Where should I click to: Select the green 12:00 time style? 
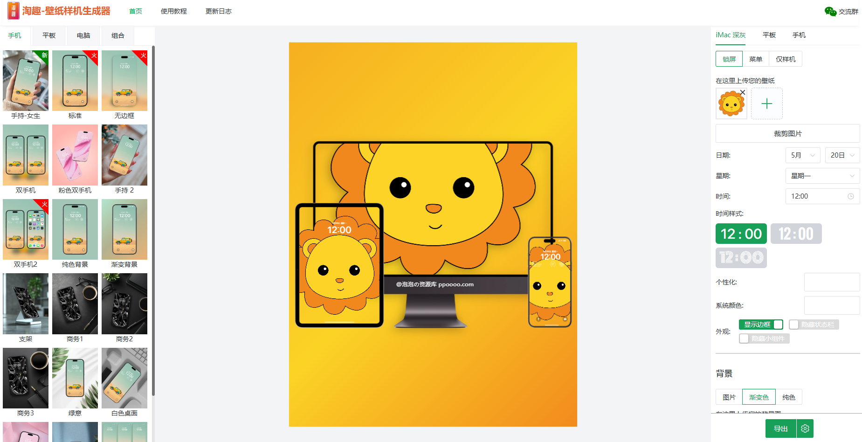point(741,234)
